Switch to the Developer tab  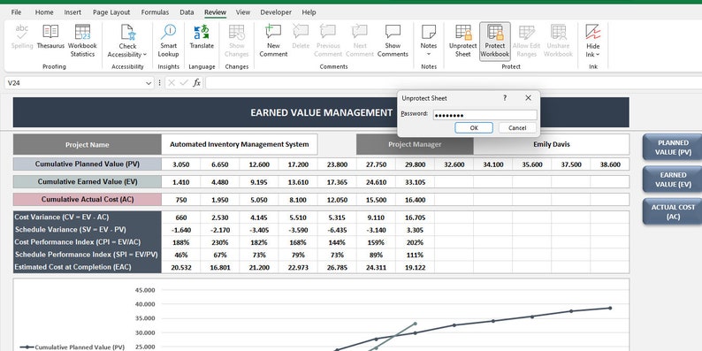(x=276, y=12)
